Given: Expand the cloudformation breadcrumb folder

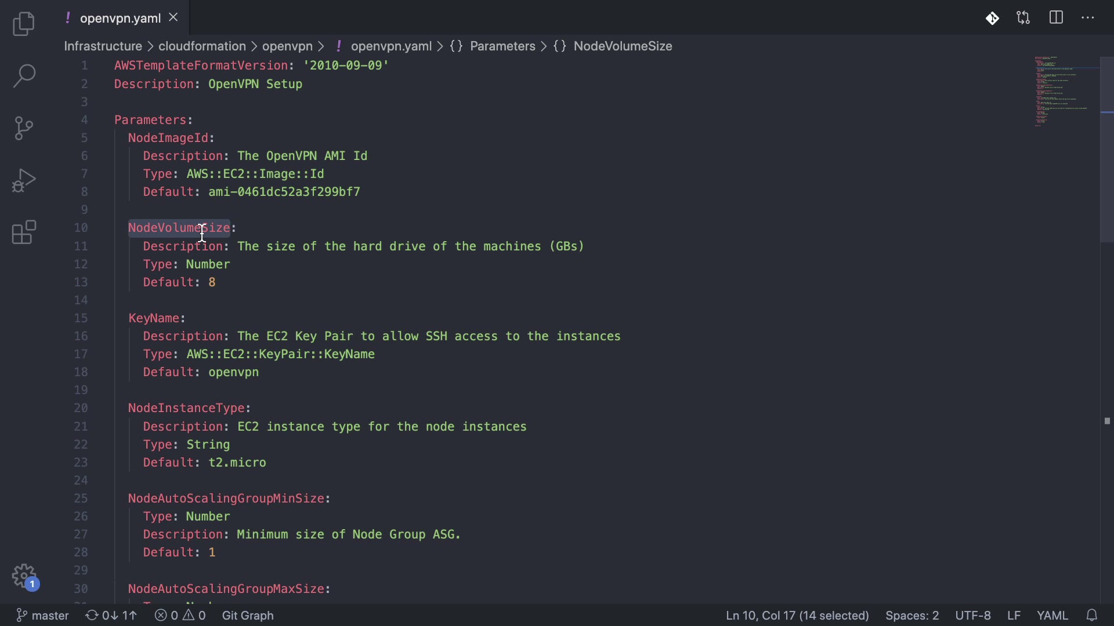Looking at the screenshot, I should (202, 46).
